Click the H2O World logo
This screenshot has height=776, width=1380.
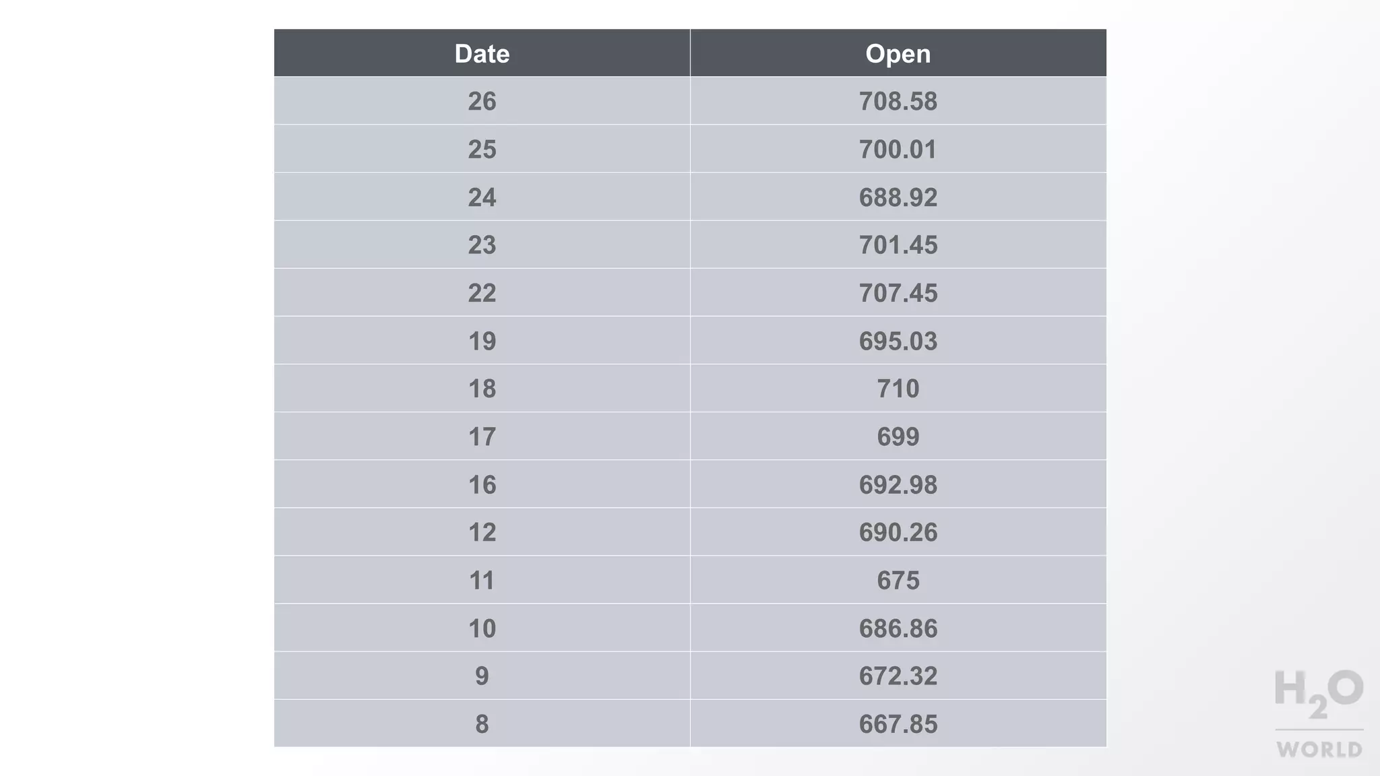[1319, 714]
